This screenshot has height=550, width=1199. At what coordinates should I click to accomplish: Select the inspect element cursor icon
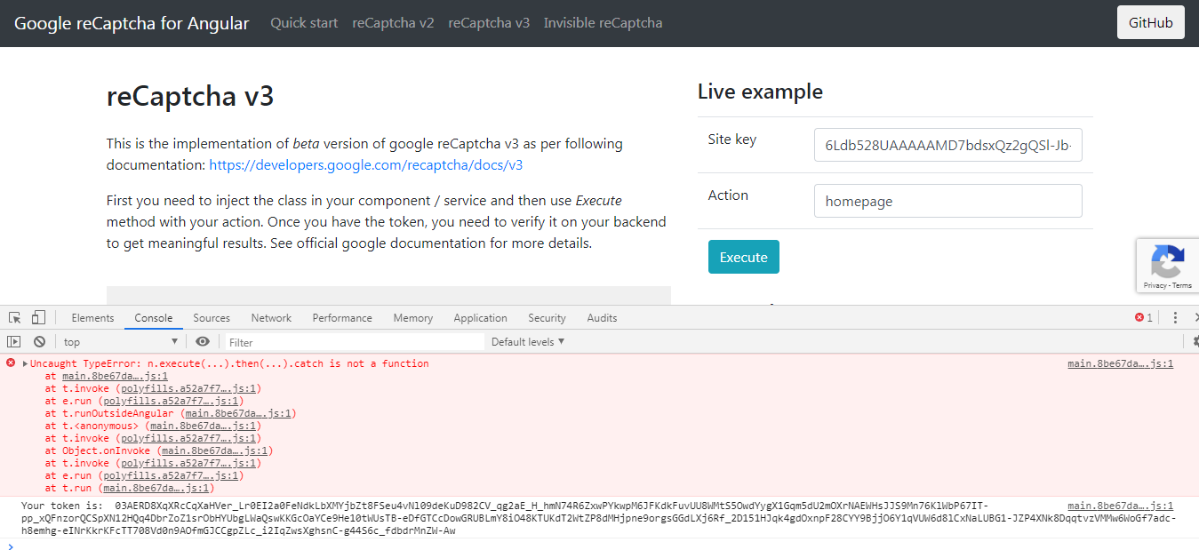coord(13,317)
